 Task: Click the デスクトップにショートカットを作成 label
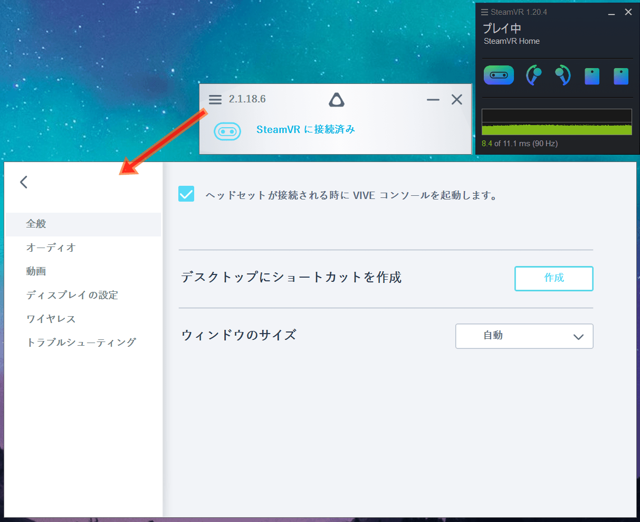click(x=291, y=277)
